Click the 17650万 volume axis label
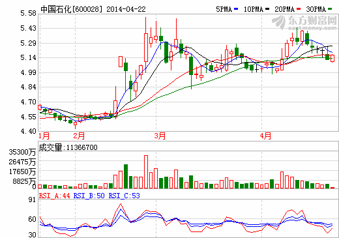Image resolution: width=339 pixels, height=238 pixels. (22, 171)
